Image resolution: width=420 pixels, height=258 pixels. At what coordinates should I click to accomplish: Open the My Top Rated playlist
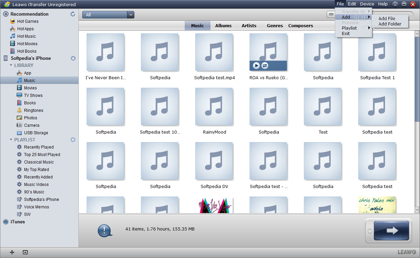click(x=36, y=170)
